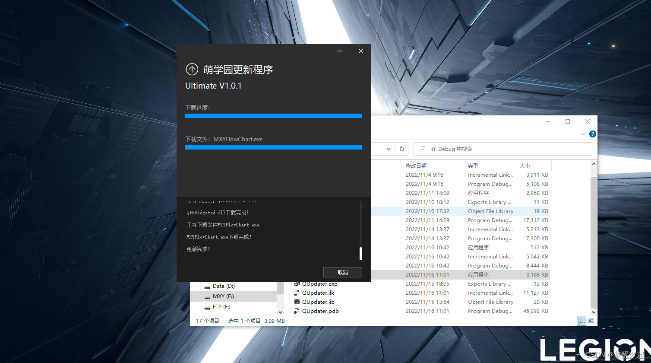
Task: Click the 3,911 KB size cell
Action: [x=537, y=175]
